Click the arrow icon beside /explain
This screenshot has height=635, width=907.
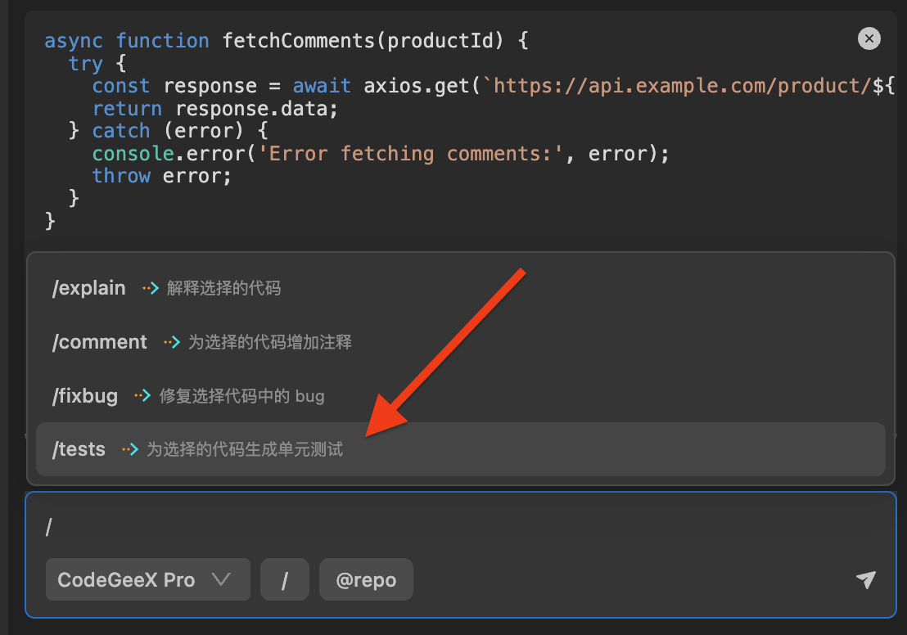pyautogui.click(x=150, y=288)
